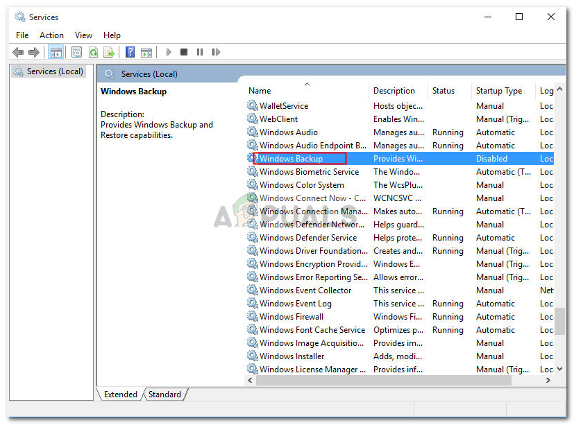The width and height of the screenshot is (574, 425).
Task: Select Windows Connect Now service
Action: coord(399,198)
